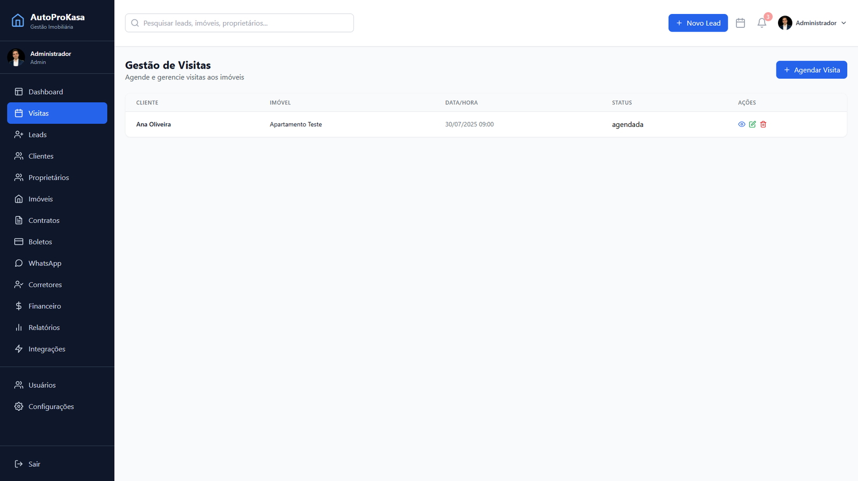Open the Dashboard menu item

46,92
